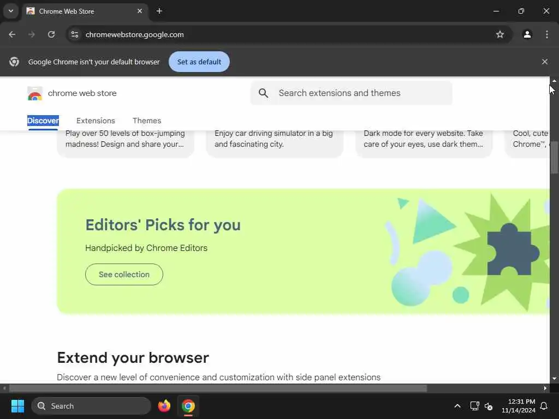The width and height of the screenshot is (559, 419).
Task: Click the vertical scrollbar up arrow
Action: click(555, 81)
